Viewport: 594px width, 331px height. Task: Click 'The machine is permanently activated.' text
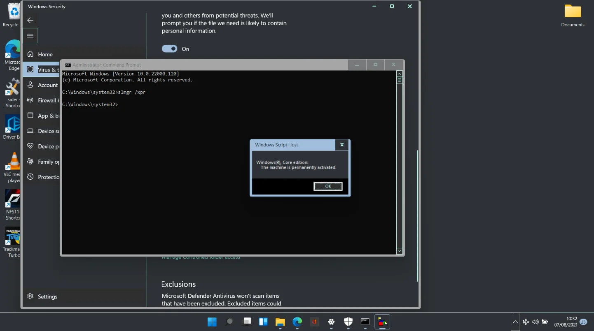pyautogui.click(x=299, y=167)
